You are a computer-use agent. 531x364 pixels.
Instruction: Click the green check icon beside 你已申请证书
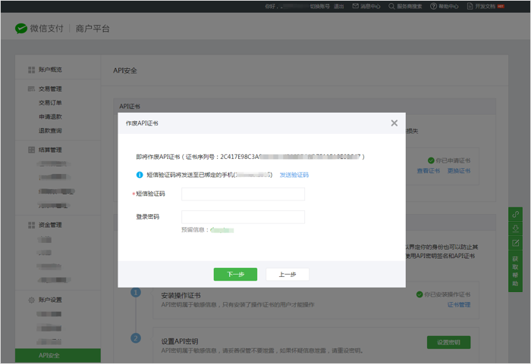click(431, 160)
